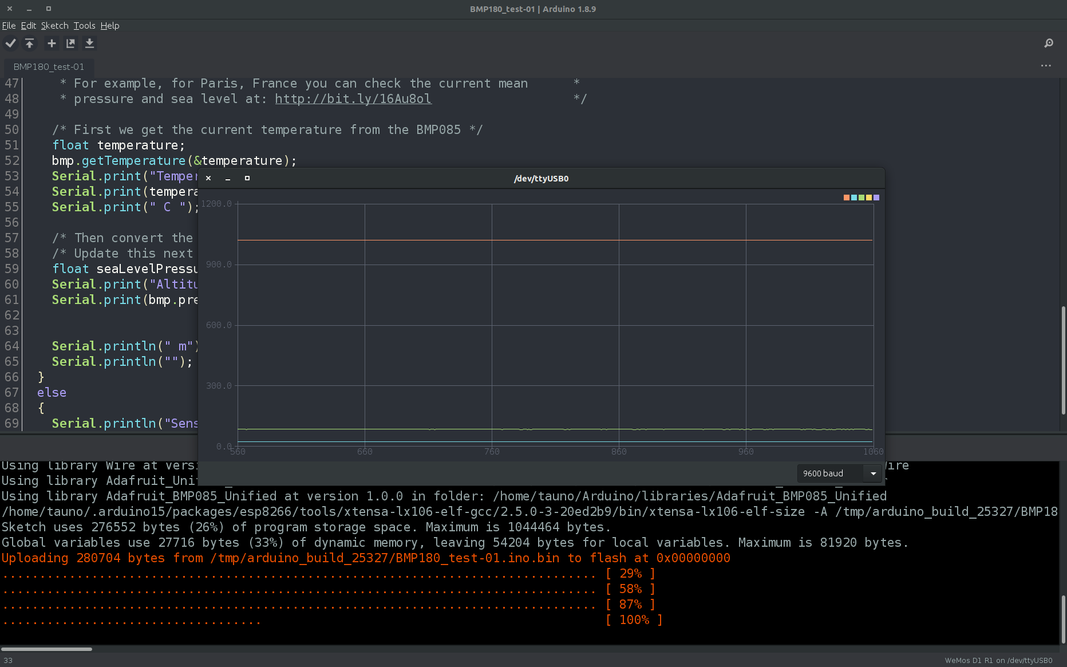The width and height of the screenshot is (1067, 667).
Task: Click the Save sketch download icon
Action: 89,44
